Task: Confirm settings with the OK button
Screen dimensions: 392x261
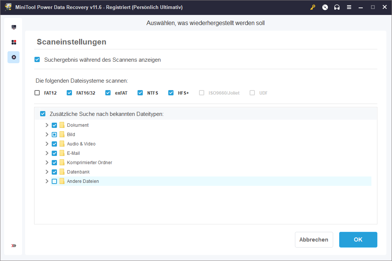Action: point(358,240)
